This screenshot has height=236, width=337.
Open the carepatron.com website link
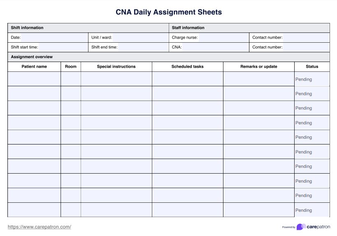coord(40,227)
